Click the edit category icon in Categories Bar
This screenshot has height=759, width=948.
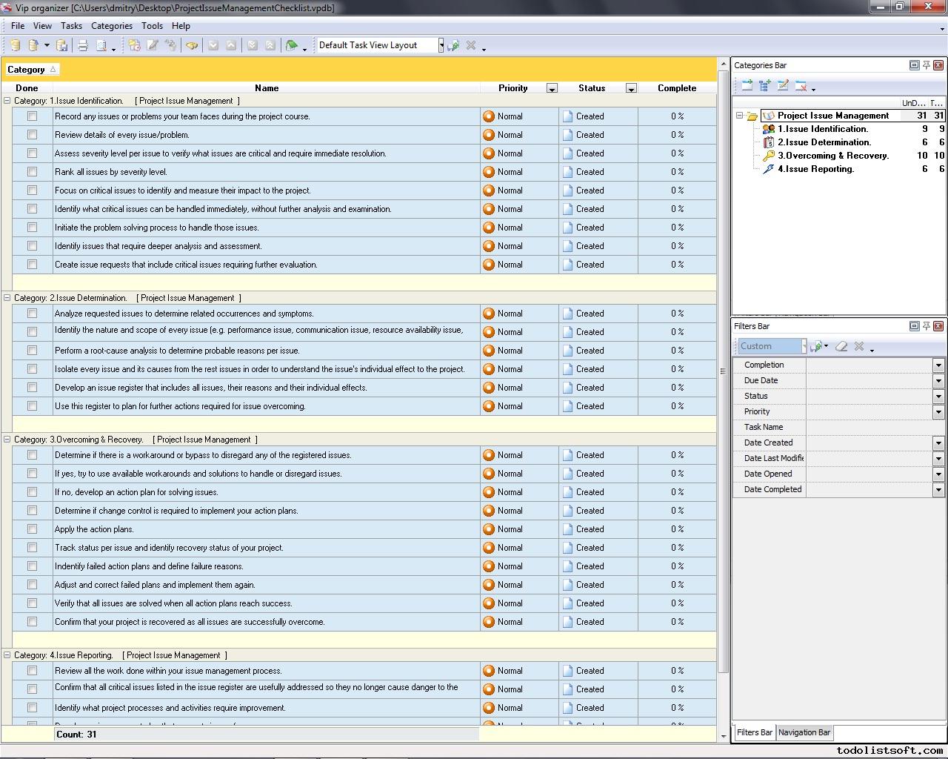click(783, 86)
